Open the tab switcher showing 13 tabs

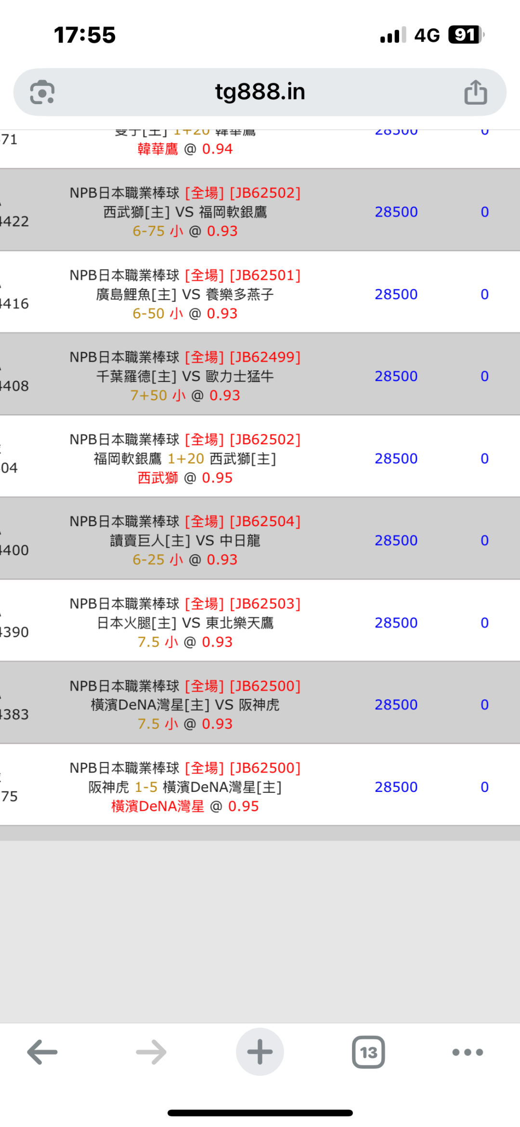click(368, 1052)
